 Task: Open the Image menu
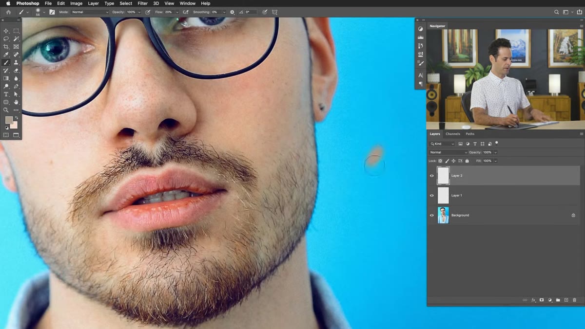click(76, 3)
